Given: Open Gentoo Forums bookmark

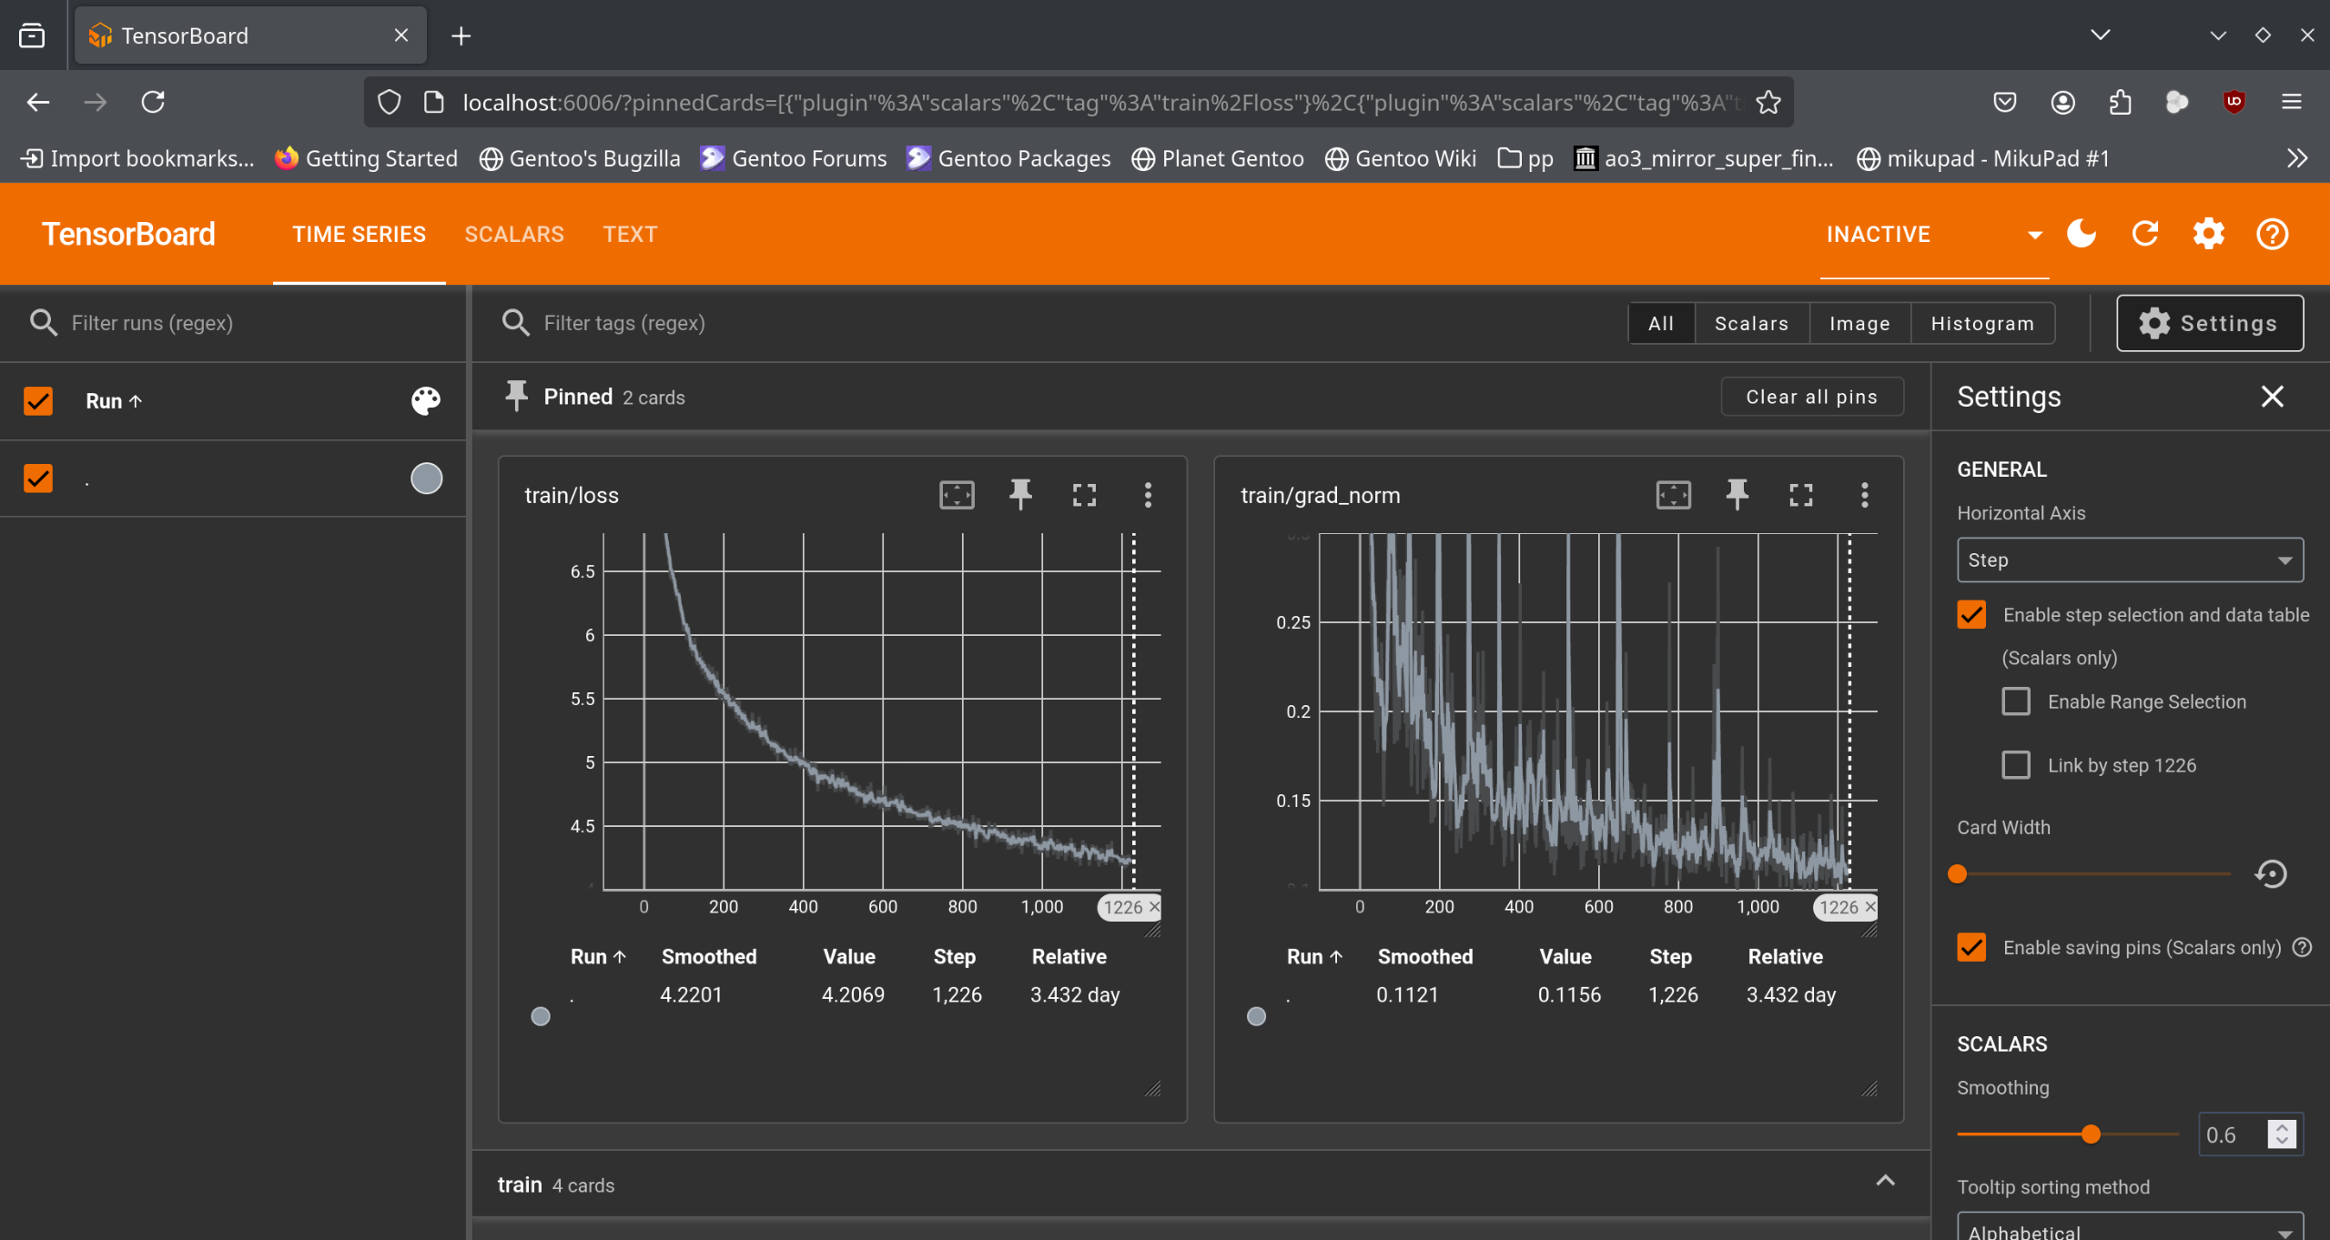Looking at the screenshot, I should pyautogui.click(x=793, y=158).
